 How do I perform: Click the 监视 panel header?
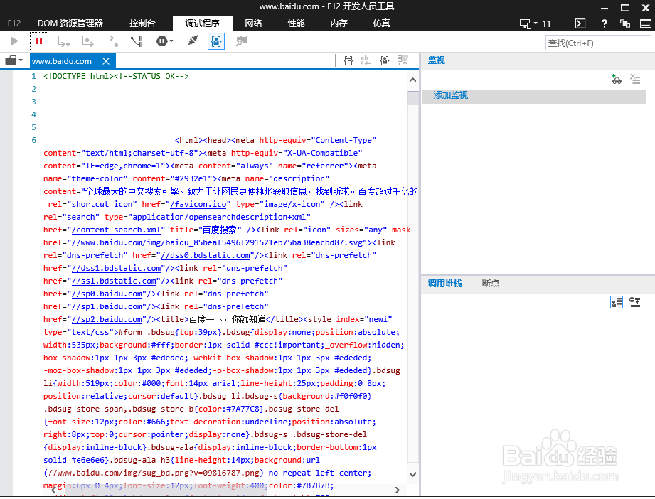coord(437,60)
